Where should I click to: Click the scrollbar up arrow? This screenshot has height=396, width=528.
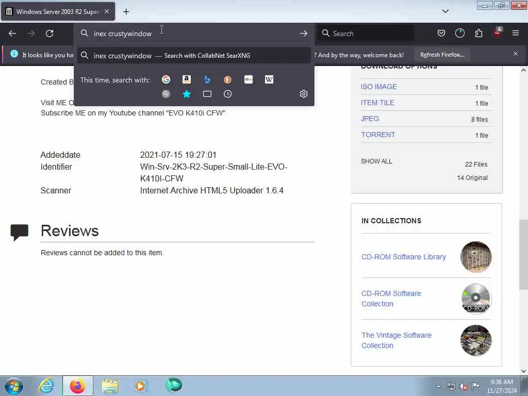coord(523,70)
